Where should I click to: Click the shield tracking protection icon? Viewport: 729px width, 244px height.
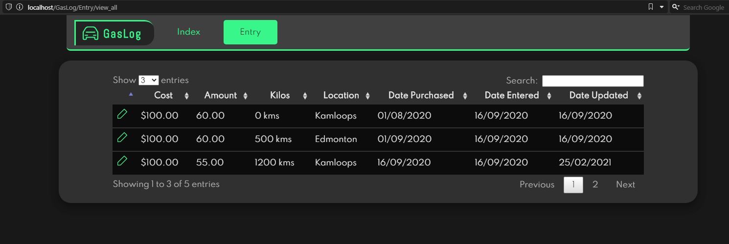tap(8, 7)
